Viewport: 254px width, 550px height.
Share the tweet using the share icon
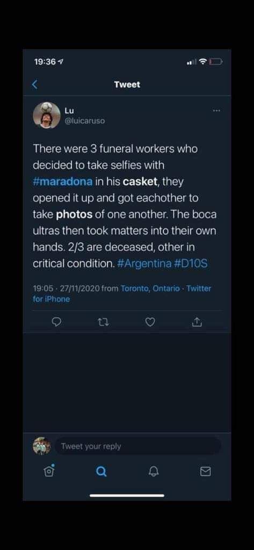(197, 321)
